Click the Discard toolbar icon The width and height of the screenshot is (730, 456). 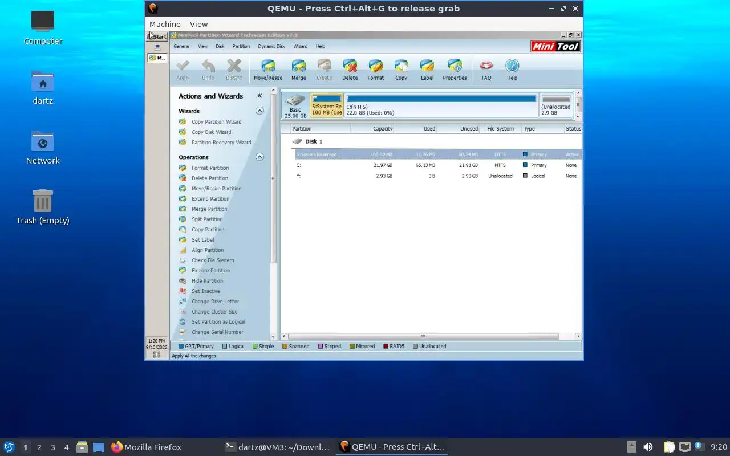point(234,66)
